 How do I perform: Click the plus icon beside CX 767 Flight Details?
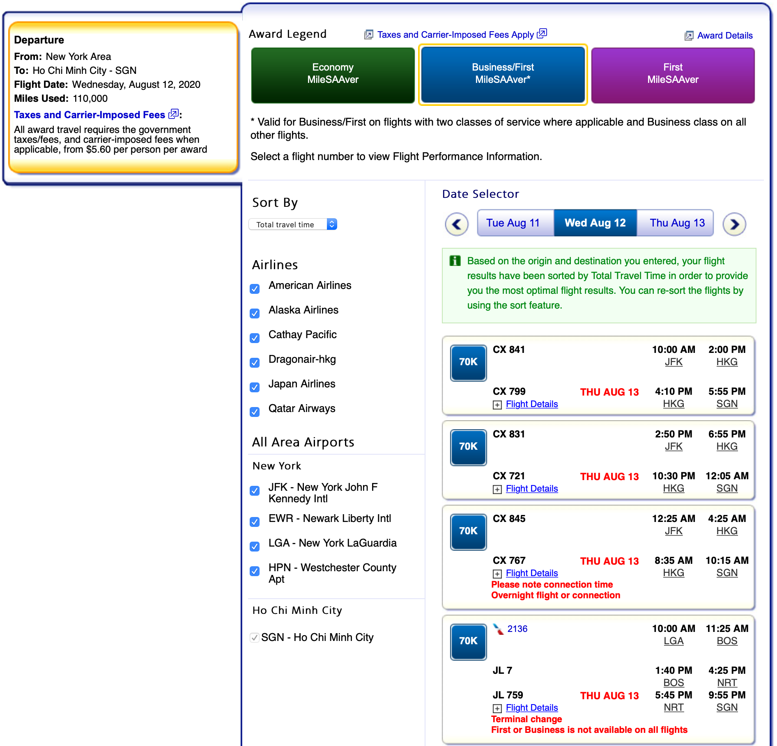[x=497, y=574]
